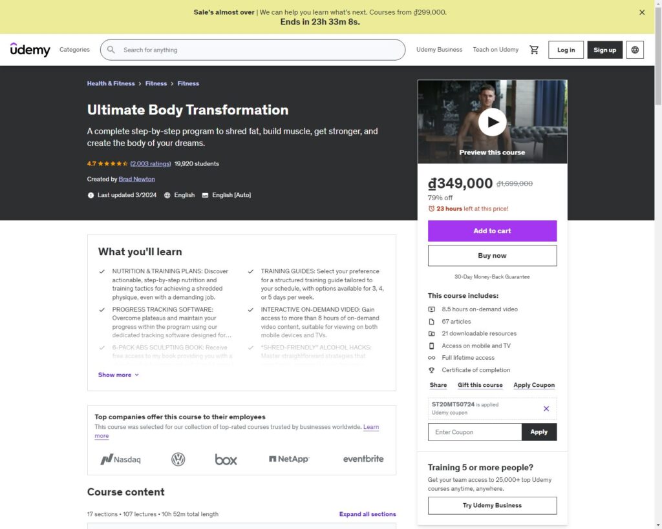Open Teach on Udemy
Screen dimensions: 662x529
point(495,50)
